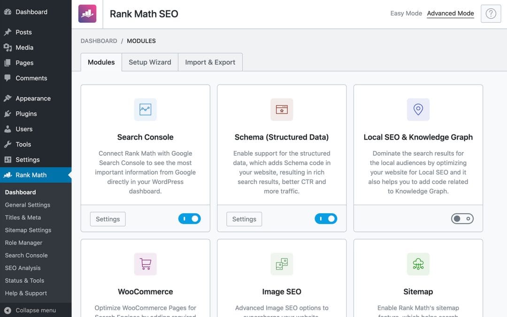The width and height of the screenshot is (507, 317).
Task: Enable Local SEO & Knowledge Graph toggle
Action: (x=462, y=219)
